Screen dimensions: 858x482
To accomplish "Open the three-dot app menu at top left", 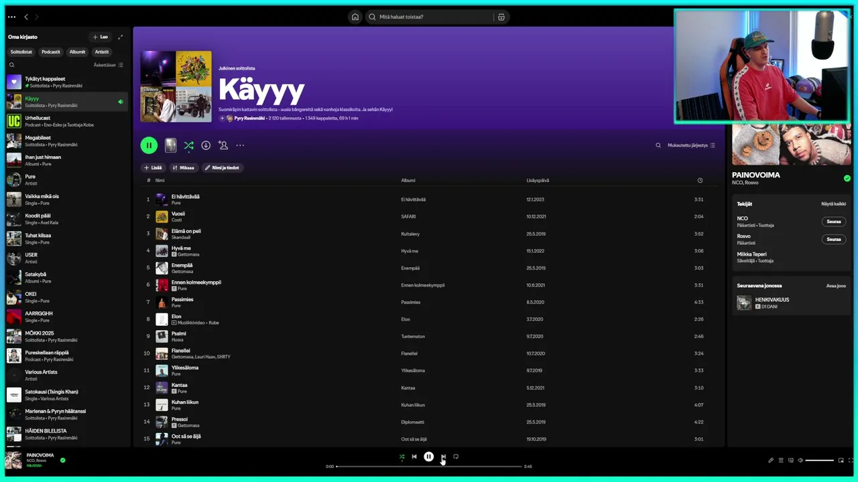I will click(x=11, y=17).
